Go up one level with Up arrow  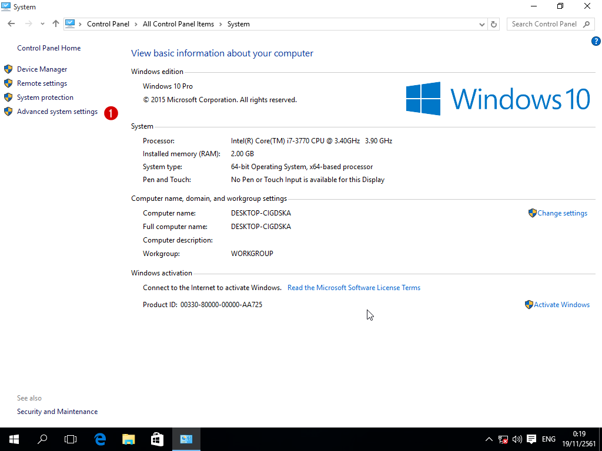click(x=56, y=23)
